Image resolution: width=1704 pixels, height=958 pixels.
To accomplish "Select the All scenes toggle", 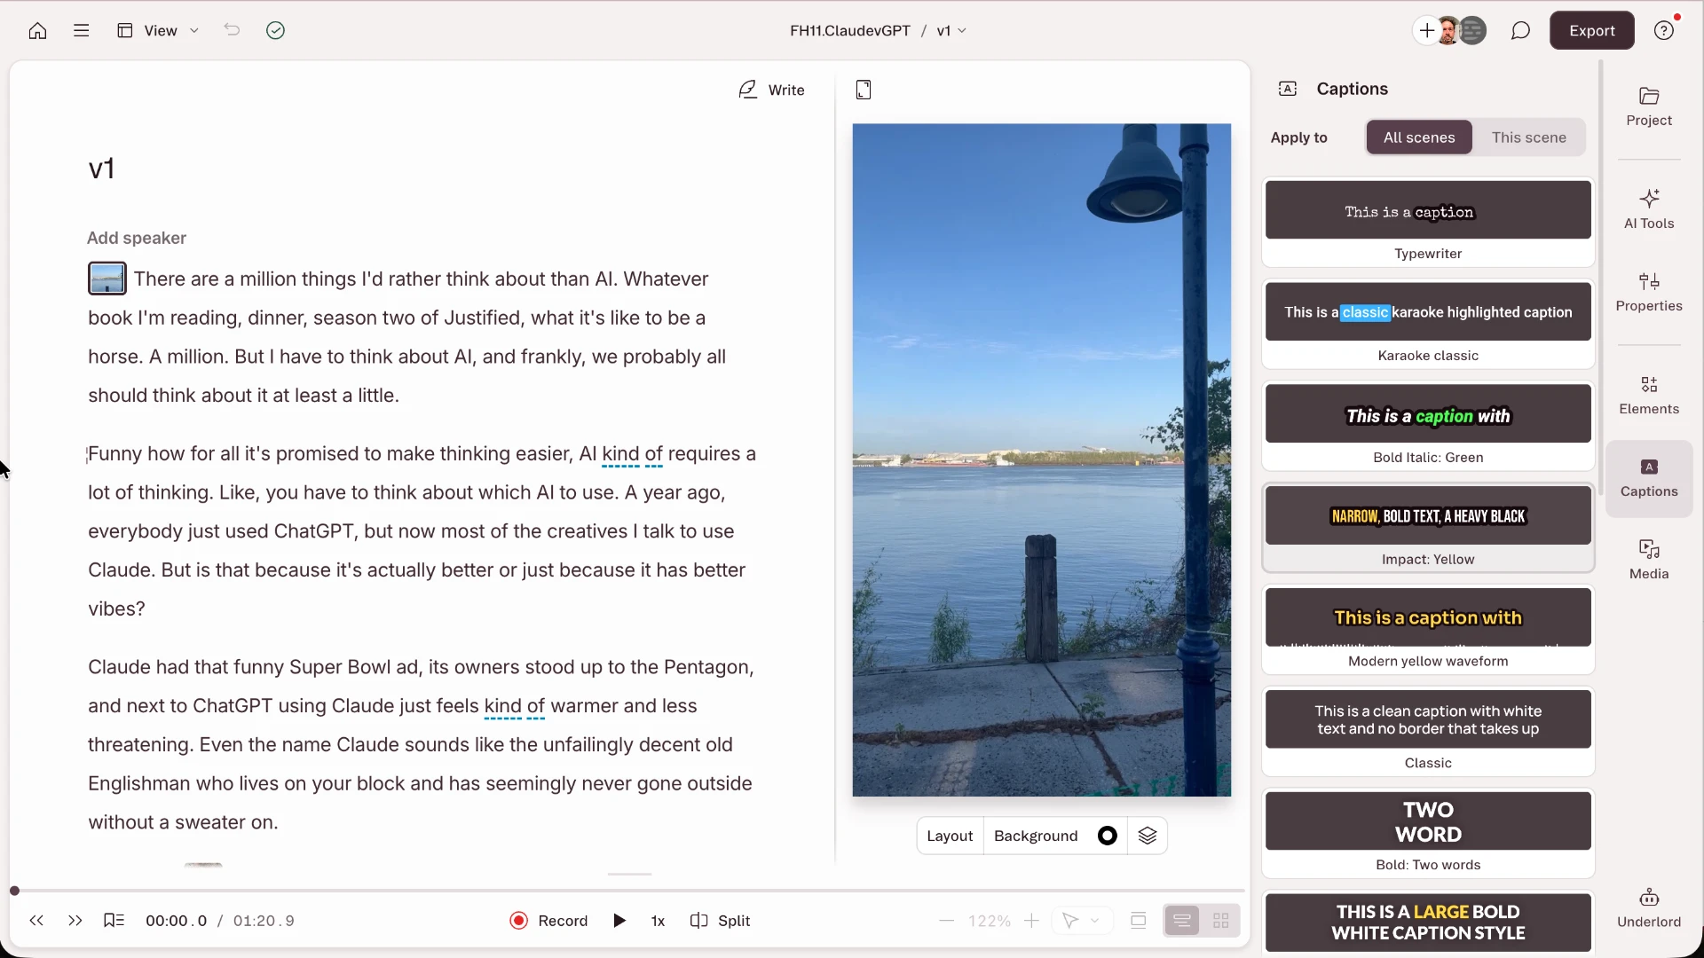I will [1418, 137].
